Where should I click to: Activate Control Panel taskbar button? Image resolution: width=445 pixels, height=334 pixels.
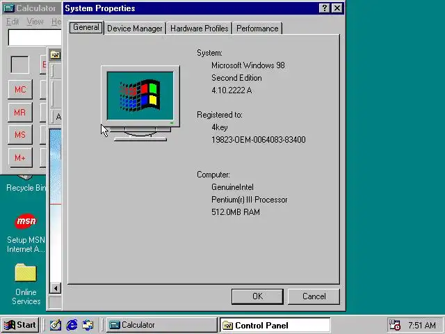pos(275,325)
